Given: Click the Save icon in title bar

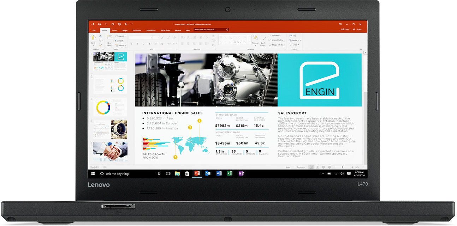Looking at the screenshot, I should click(99, 24).
